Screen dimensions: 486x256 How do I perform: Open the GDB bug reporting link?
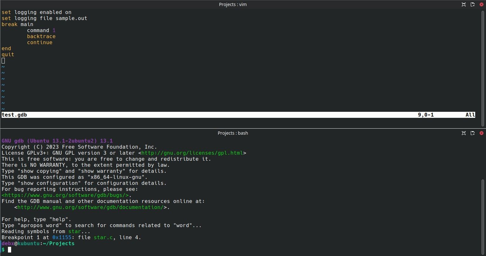[x=65, y=195]
